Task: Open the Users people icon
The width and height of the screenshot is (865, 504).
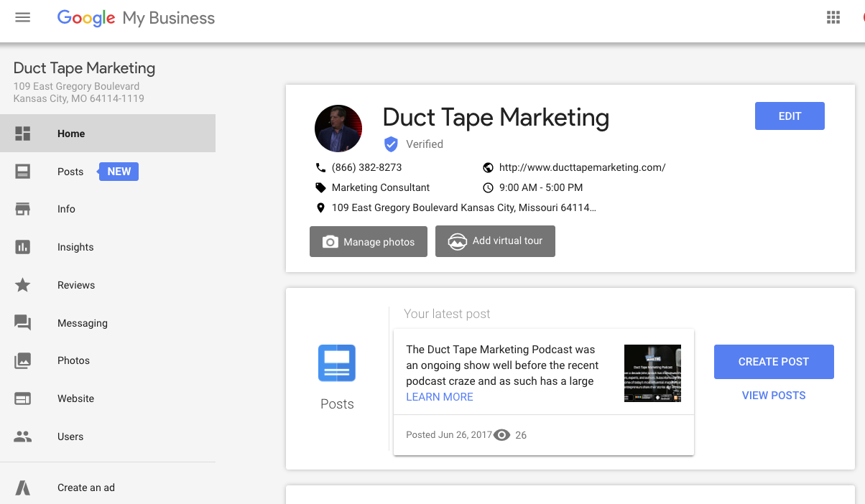Action: [x=22, y=437]
